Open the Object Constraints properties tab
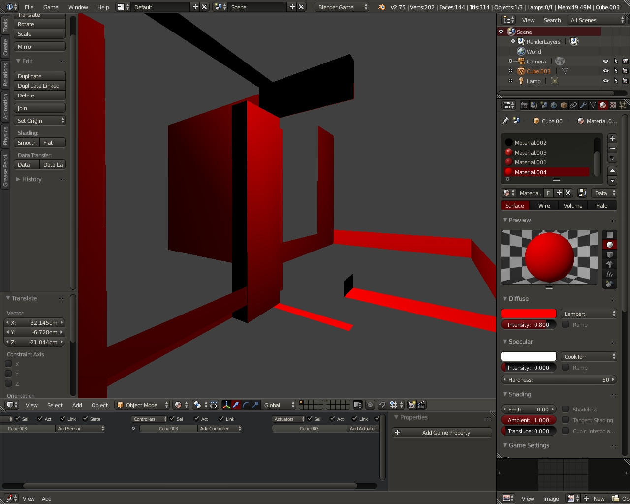 (573, 105)
